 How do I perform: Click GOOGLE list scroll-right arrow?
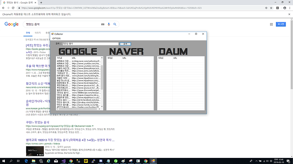coord(99,109)
